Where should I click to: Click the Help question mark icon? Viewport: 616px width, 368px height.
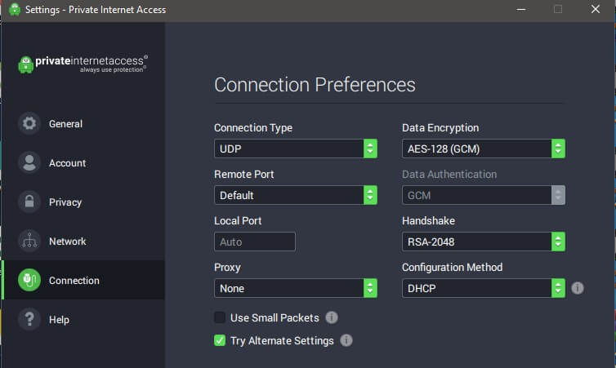click(x=29, y=319)
